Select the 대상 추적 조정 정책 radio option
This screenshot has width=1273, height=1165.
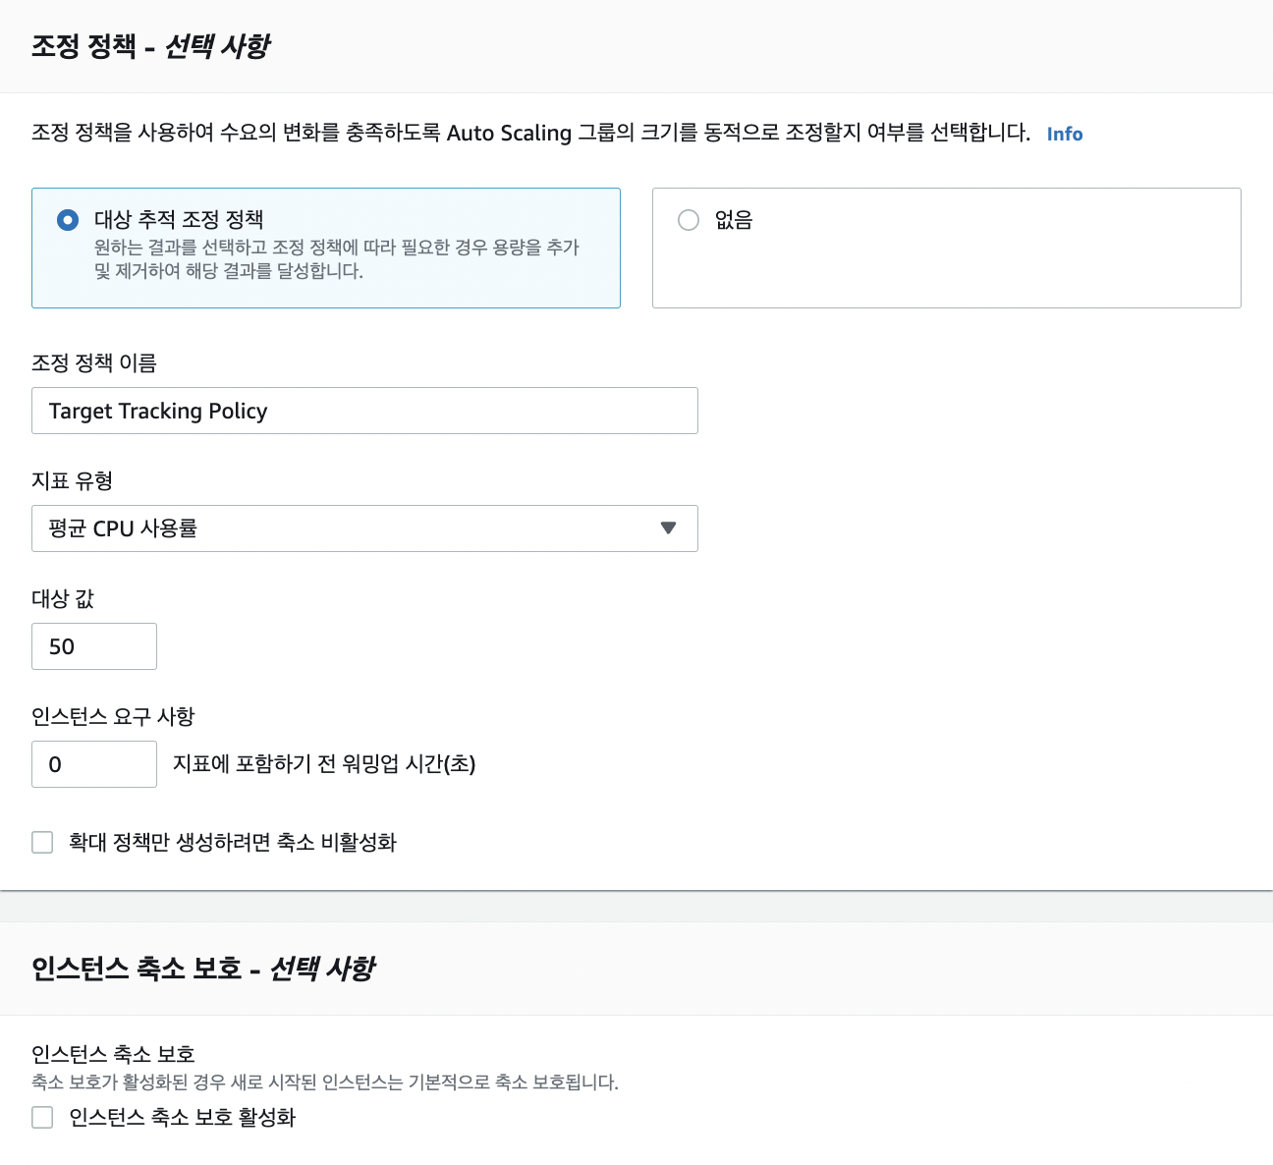[x=68, y=220]
